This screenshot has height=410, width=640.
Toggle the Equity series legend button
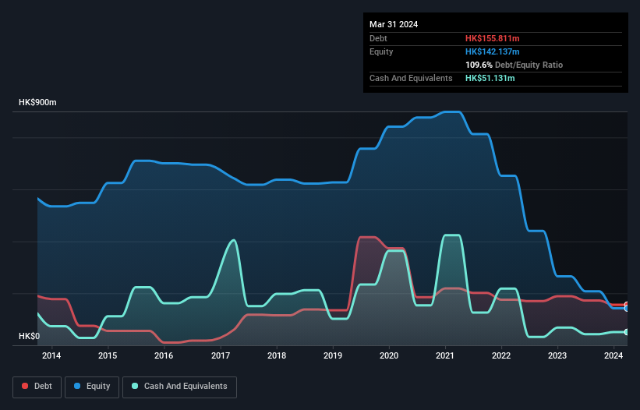(x=92, y=387)
